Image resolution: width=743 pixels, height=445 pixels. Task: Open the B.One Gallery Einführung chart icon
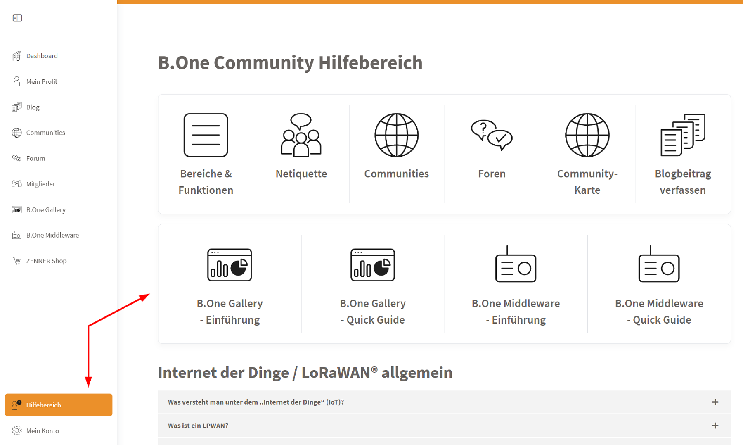pyautogui.click(x=230, y=265)
